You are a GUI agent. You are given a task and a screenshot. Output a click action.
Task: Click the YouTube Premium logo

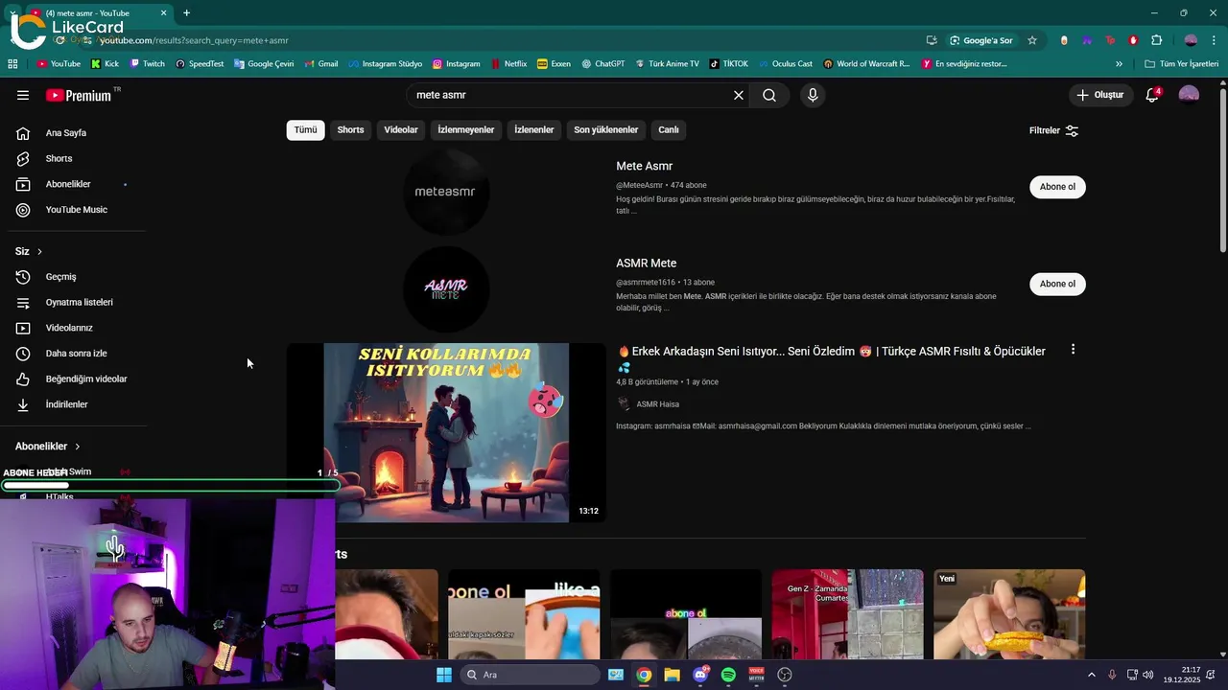point(79,95)
